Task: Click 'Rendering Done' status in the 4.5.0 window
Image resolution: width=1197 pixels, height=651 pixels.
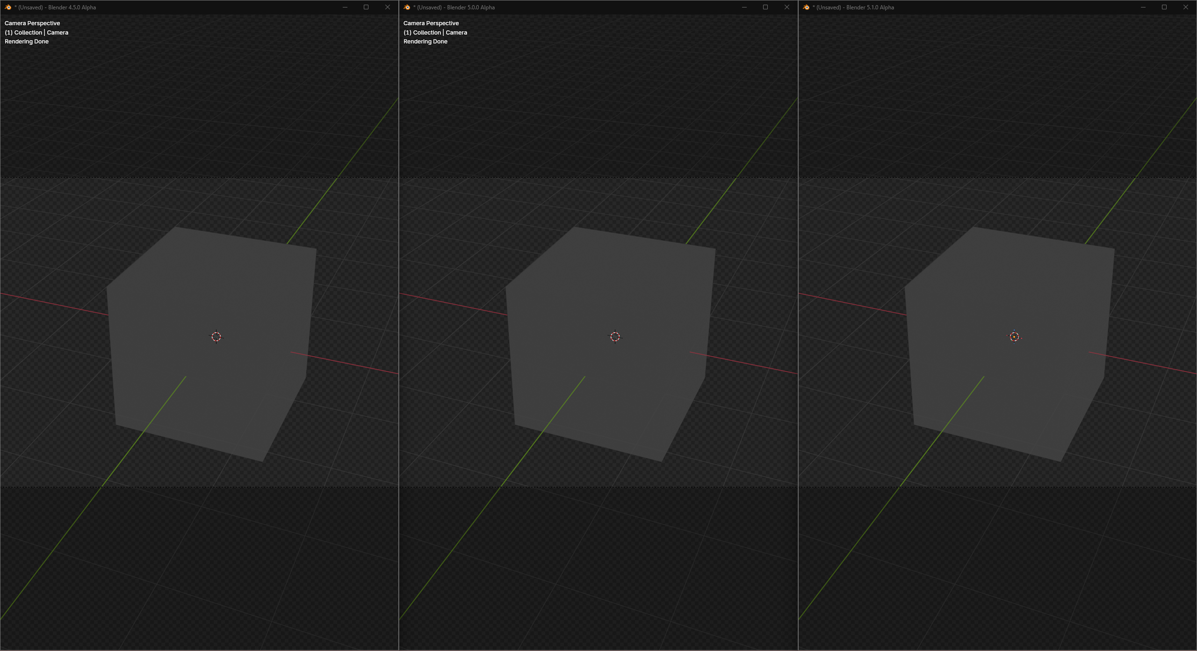Action: (27, 42)
